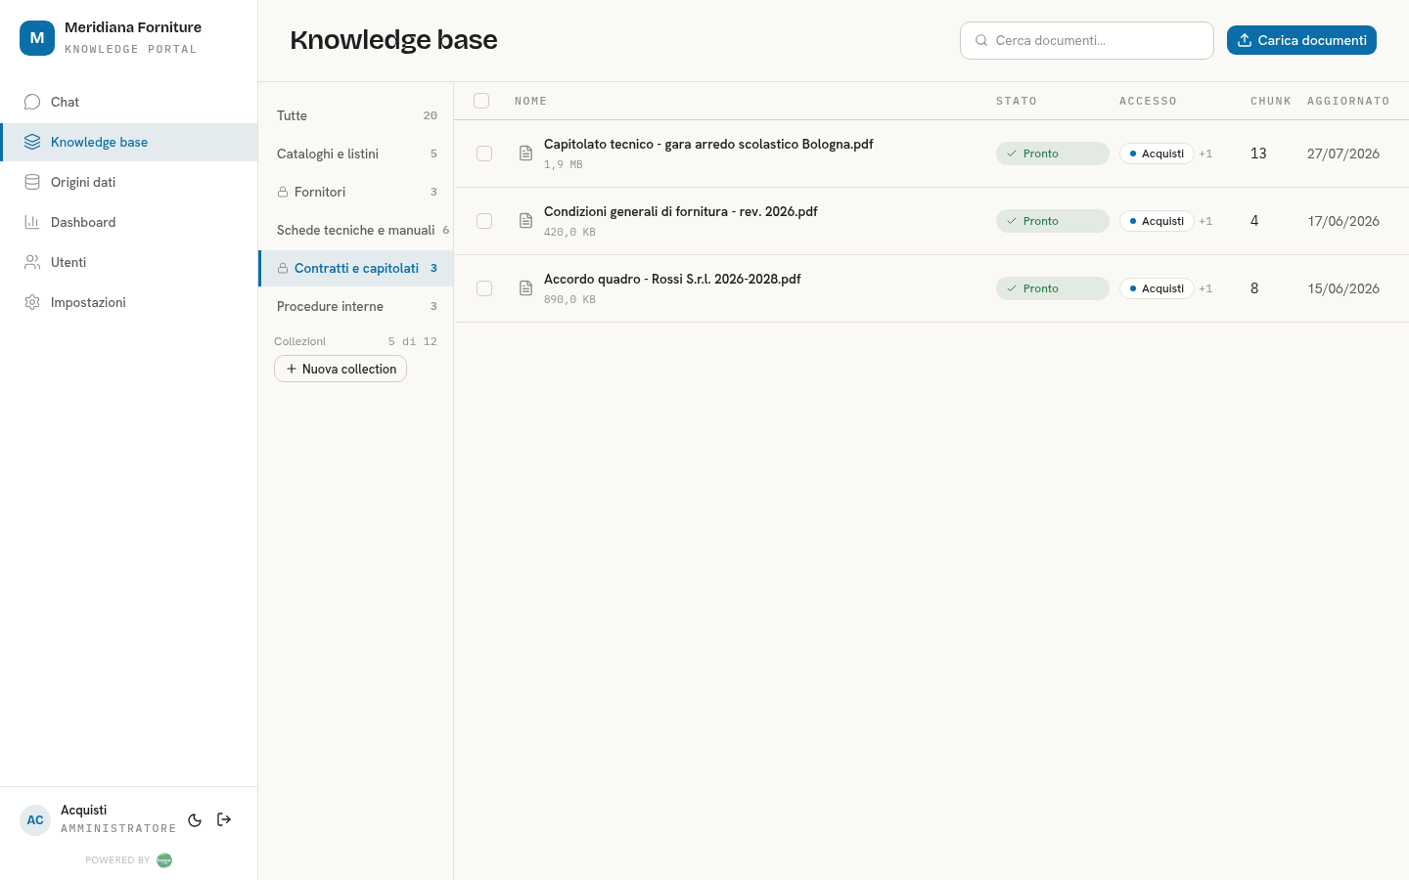Go to Origini dati
Screen dimensions: 1409x880
128,182
